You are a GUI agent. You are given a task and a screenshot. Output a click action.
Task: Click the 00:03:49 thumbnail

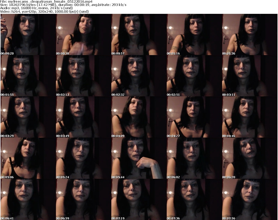coord(83,117)
